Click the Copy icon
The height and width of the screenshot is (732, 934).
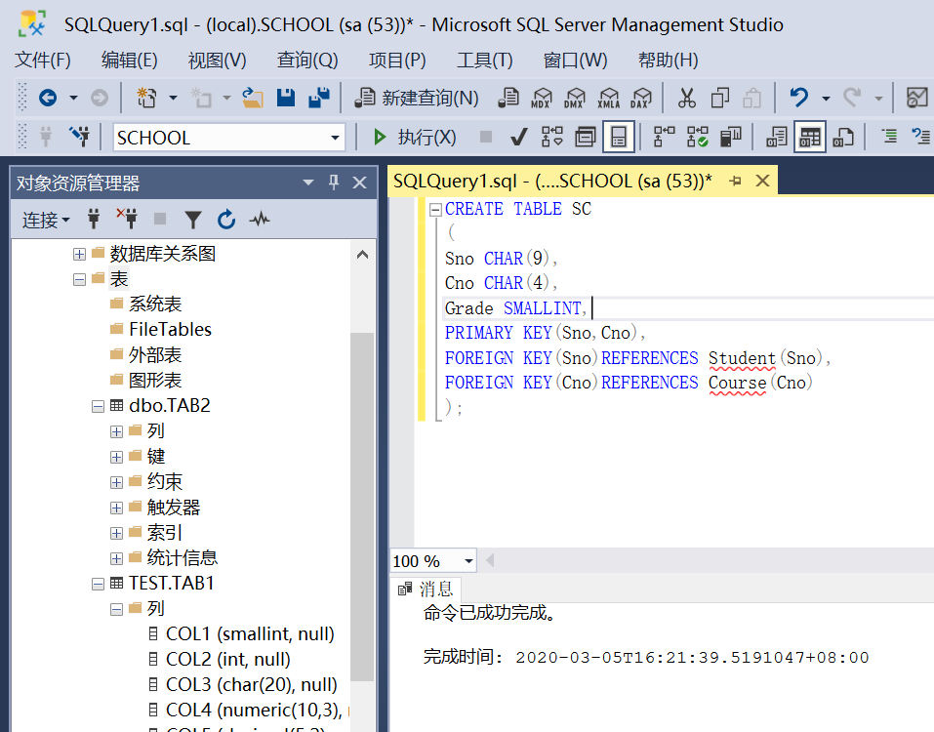(x=719, y=97)
